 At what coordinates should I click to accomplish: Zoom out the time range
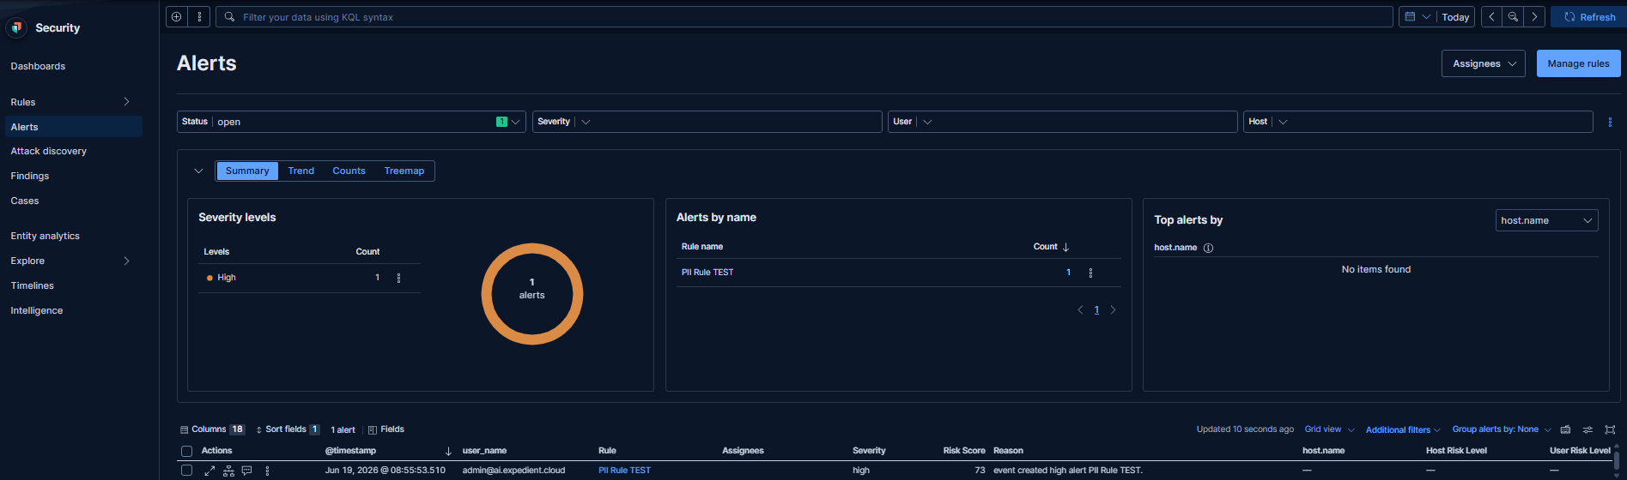1513,16
